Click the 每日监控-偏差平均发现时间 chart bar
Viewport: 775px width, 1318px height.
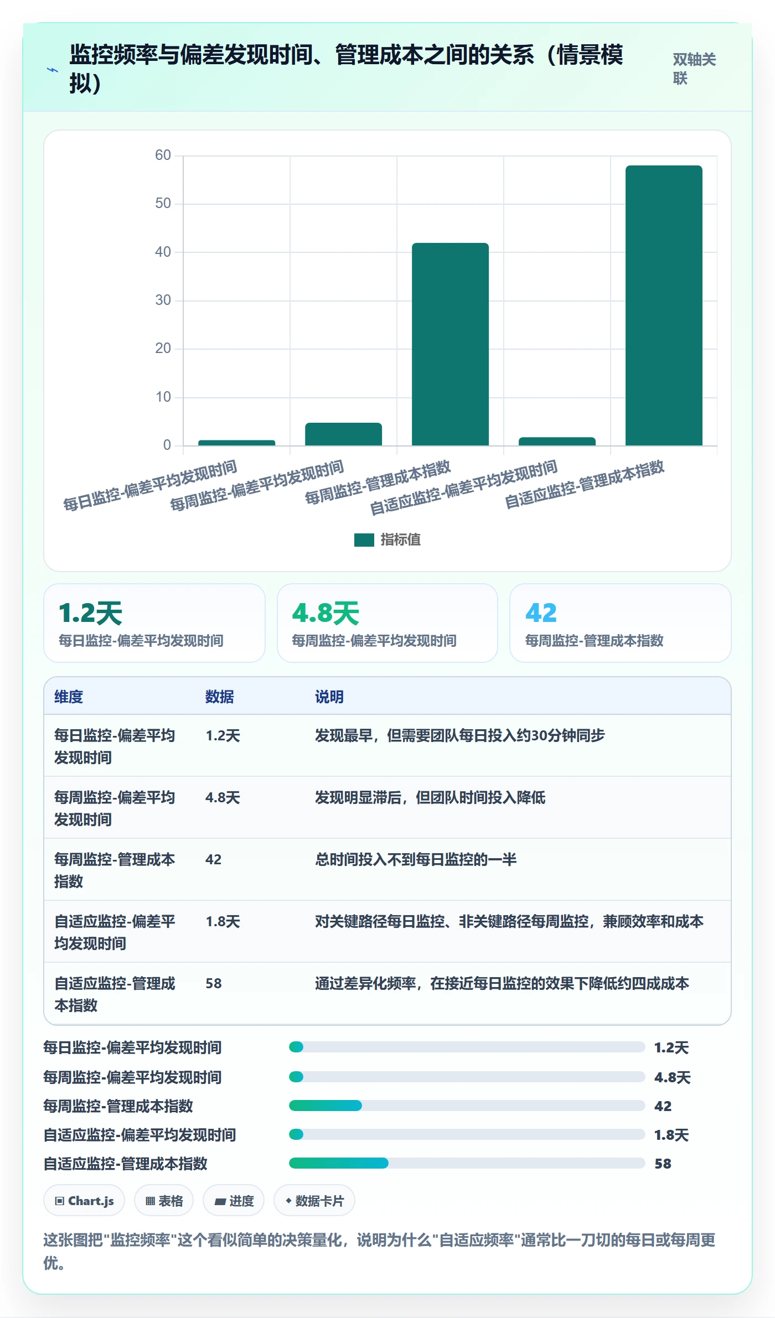click(236, 443)
